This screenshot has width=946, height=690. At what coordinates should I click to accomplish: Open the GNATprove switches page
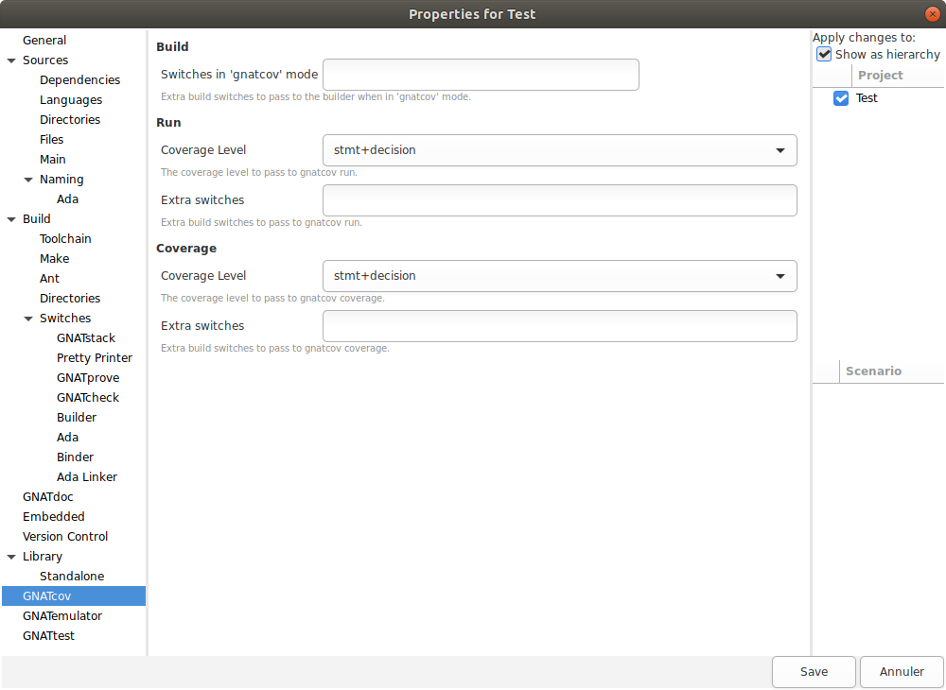88,378
